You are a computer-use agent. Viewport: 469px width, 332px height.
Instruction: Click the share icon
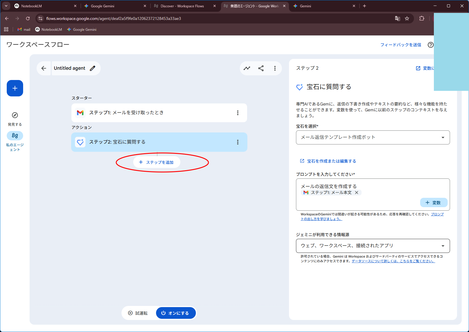[261, 68]
